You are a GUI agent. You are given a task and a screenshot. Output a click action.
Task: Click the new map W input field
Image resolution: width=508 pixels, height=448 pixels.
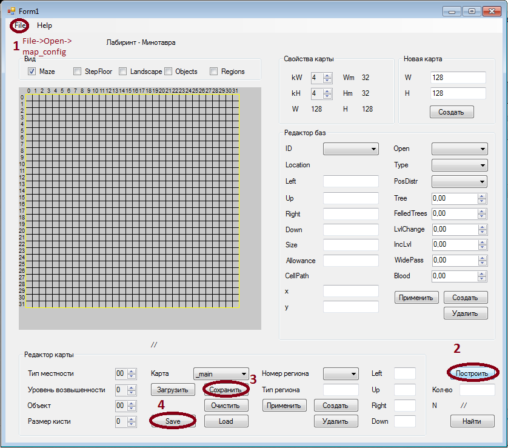coord(458,78)
